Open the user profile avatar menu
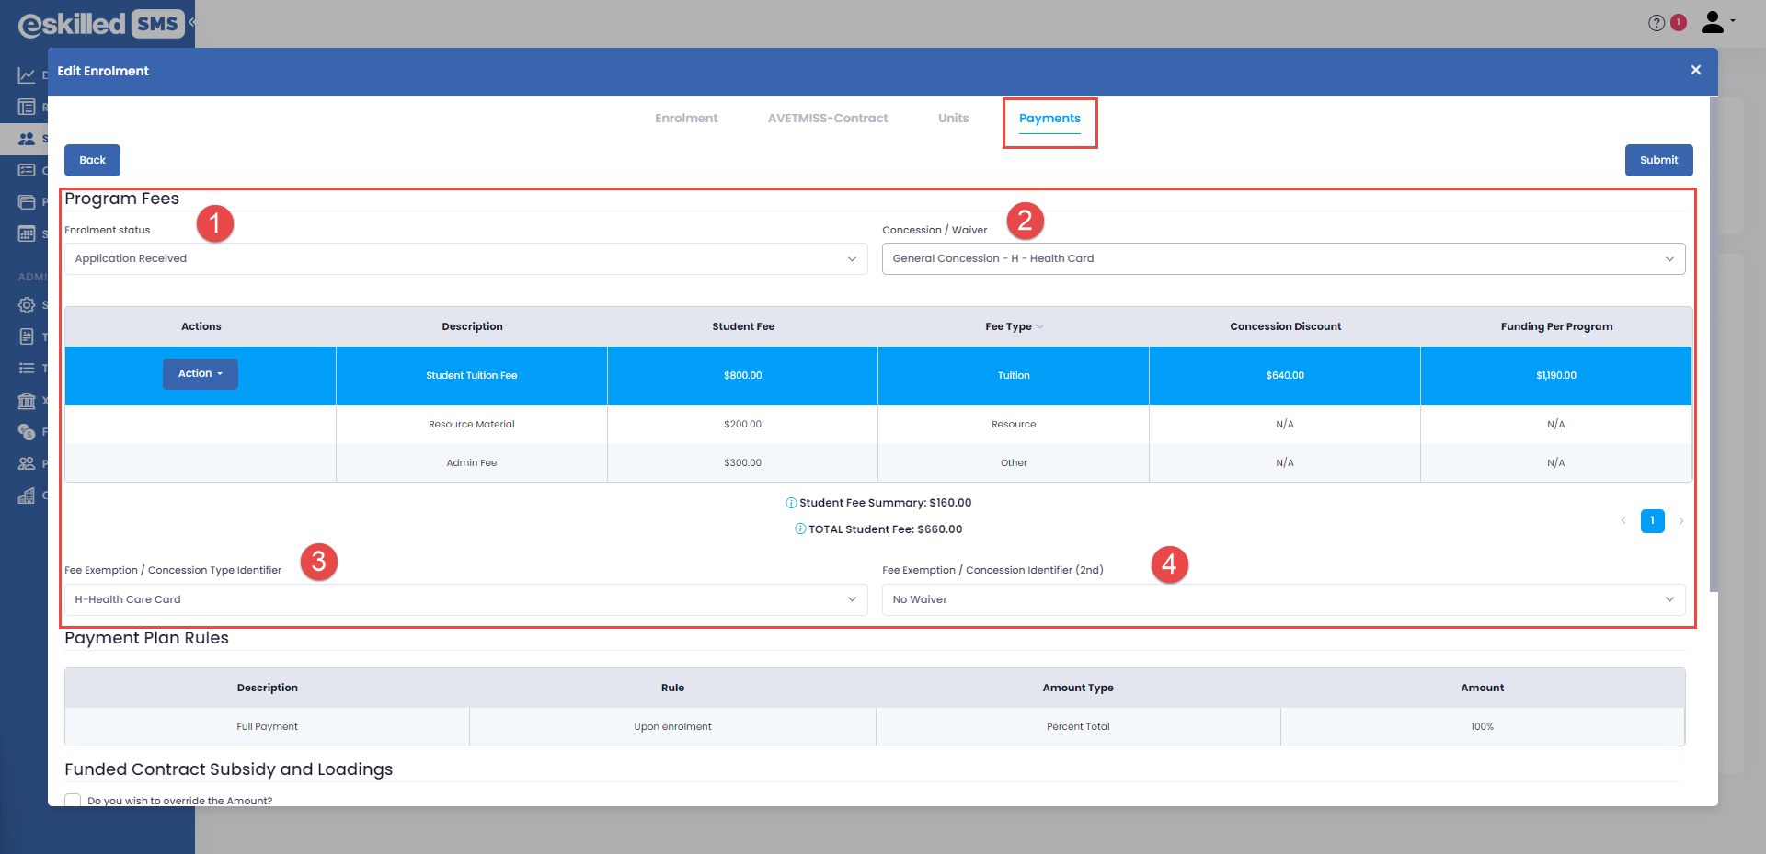This screenshot has width=1766, height=854. pyautogui.click(x=1714, y=22)
